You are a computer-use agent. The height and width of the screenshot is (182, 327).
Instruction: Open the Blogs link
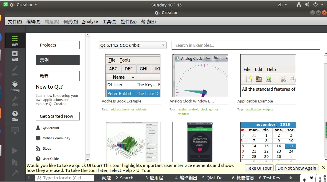pos(47,148)
